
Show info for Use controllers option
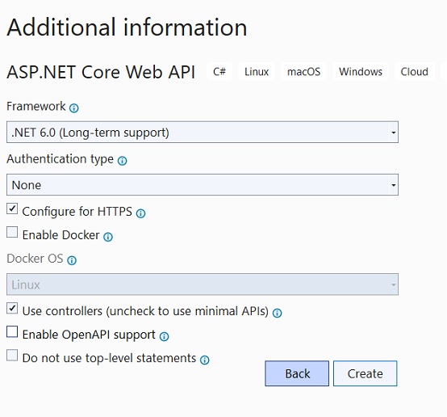[x=277, y=313]
